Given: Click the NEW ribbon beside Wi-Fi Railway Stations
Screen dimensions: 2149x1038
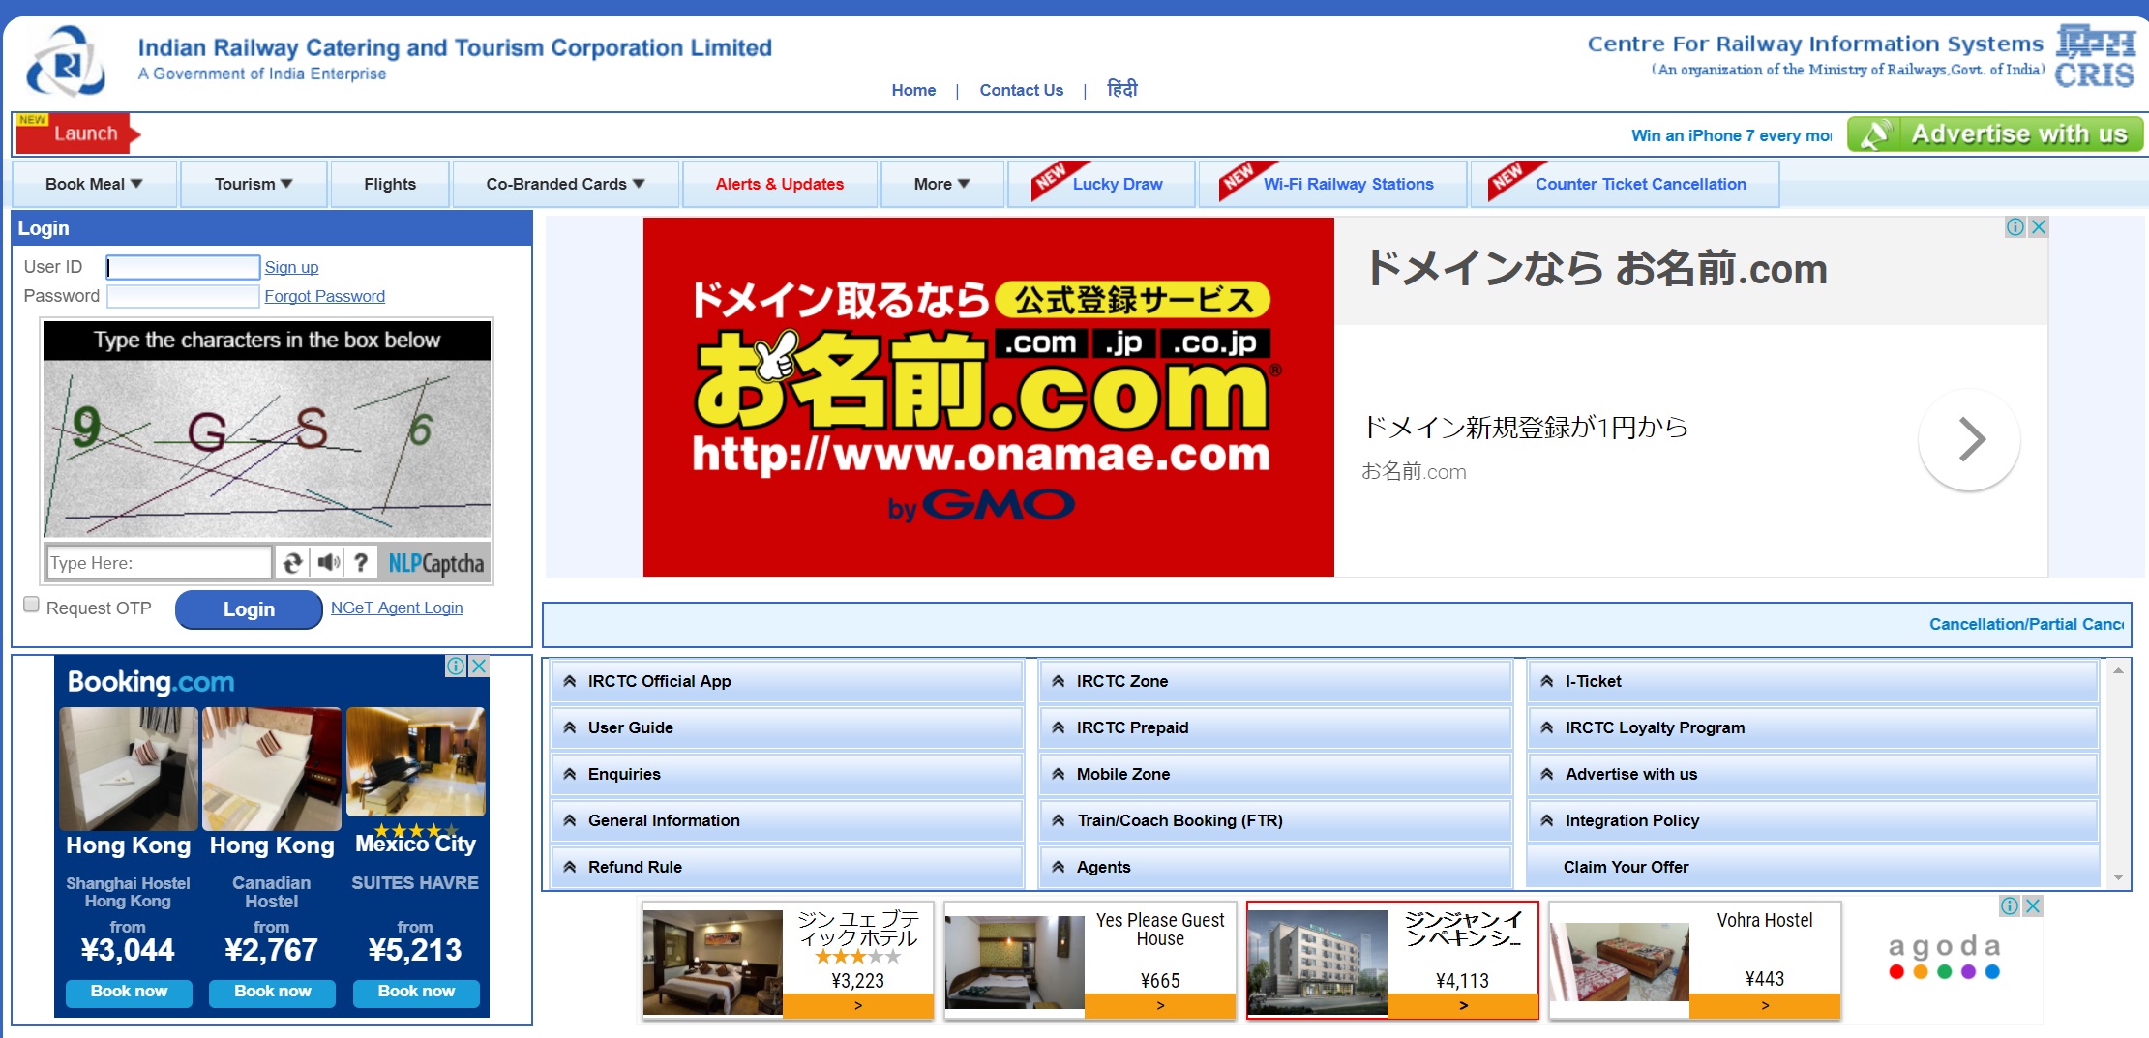Looking at the screenshot, I should [1246, 180].
